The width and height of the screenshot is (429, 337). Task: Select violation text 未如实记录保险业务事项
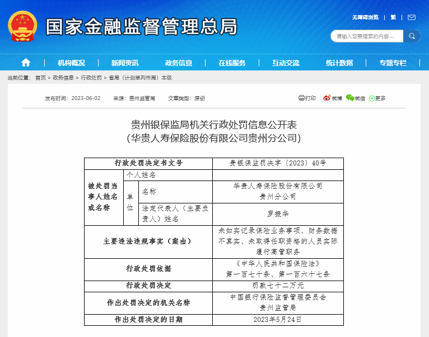[259, 231]
